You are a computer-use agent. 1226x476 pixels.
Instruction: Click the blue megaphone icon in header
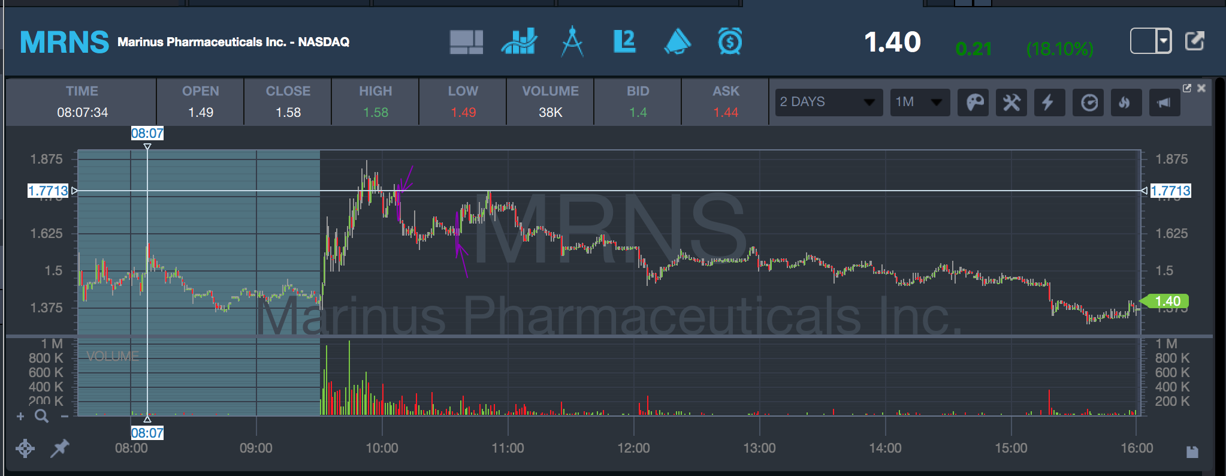click(x=677, y=42)
